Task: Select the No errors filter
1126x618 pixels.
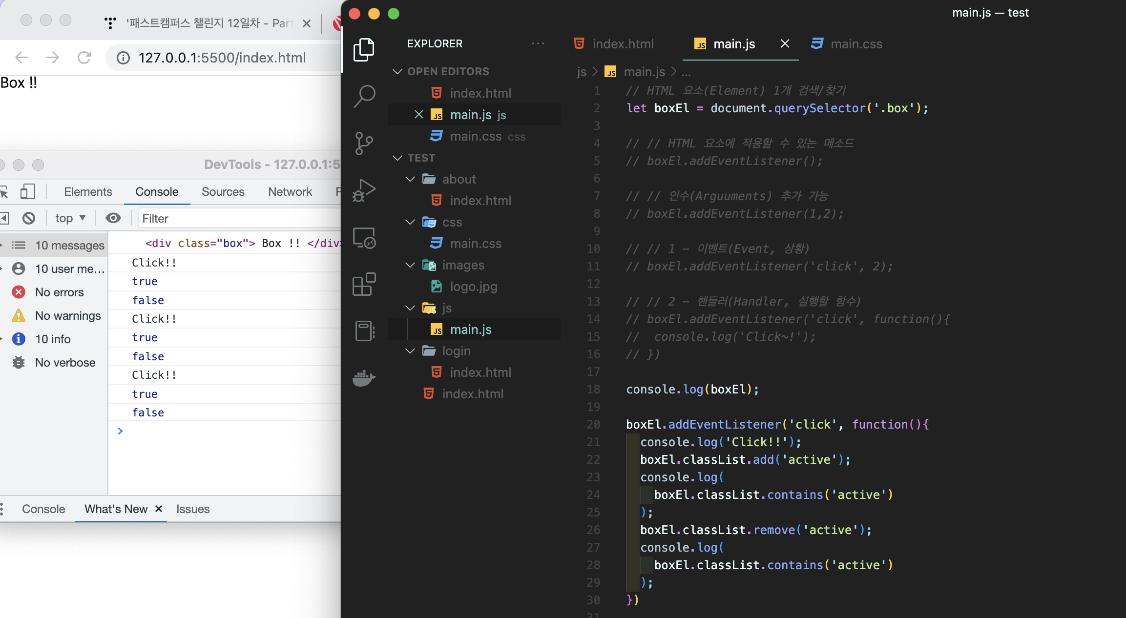Action: 59,292
